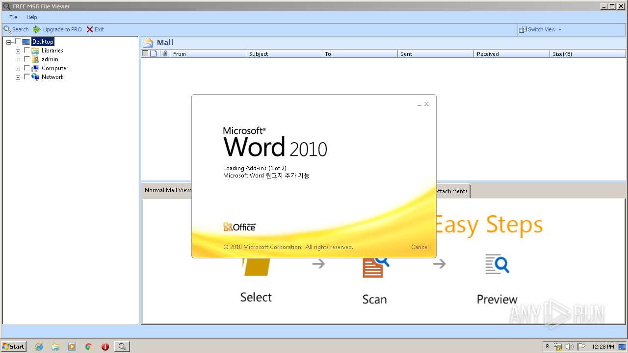Sort mail list by Subject column
The image size is (628, 353).
(284, 54)
